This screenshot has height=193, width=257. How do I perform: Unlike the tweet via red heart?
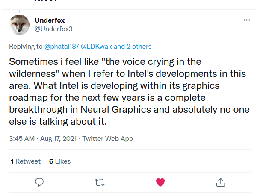coord(160,182)
